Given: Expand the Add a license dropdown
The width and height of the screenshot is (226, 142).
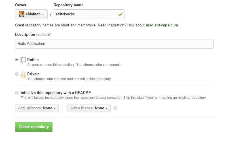Looking at the screenshot, I should [89, 108].
